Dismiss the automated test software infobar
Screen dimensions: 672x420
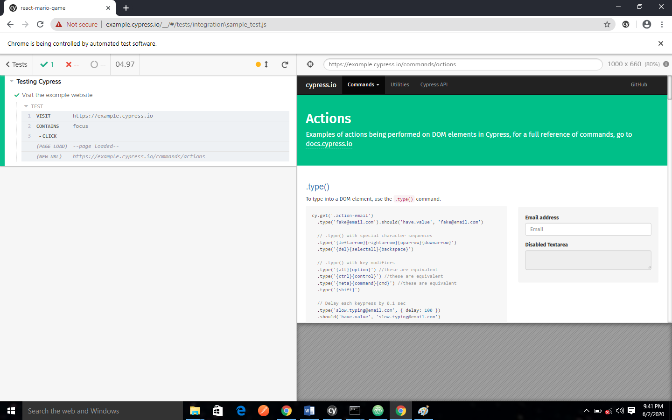pos(660,43)
